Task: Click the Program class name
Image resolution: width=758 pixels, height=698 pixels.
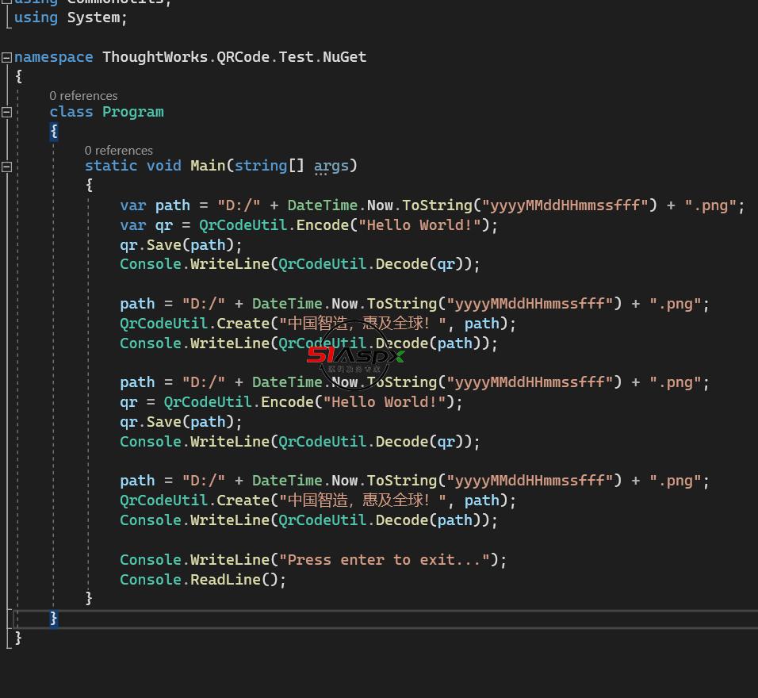Action: tap(132, 112)
